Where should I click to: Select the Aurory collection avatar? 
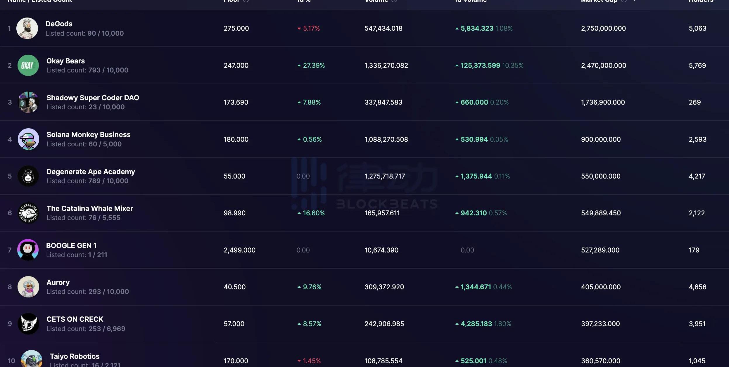pyautogui.click(x=28, y=287)
